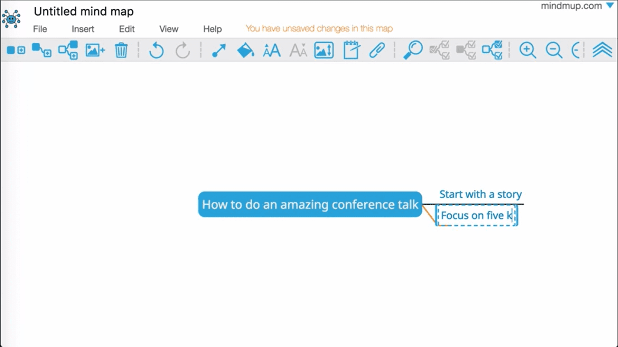This screenshot has height=347, width=618.
Task: Open the View menu
Action: point(169,29)
